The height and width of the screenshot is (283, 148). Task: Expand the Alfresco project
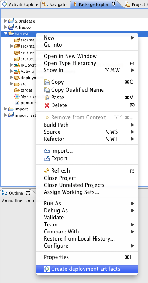(x=6, y=27)
